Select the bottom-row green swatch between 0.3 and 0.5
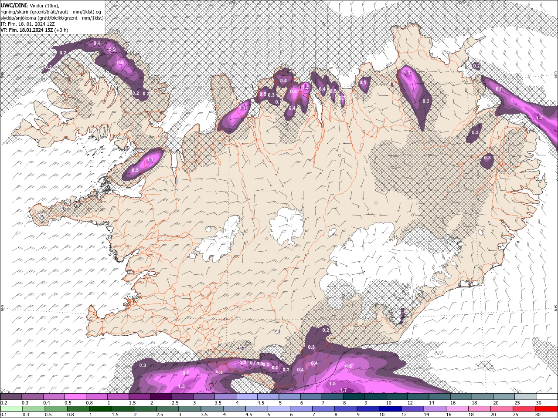This screenshot has width=558, height=418. (33, 408)
